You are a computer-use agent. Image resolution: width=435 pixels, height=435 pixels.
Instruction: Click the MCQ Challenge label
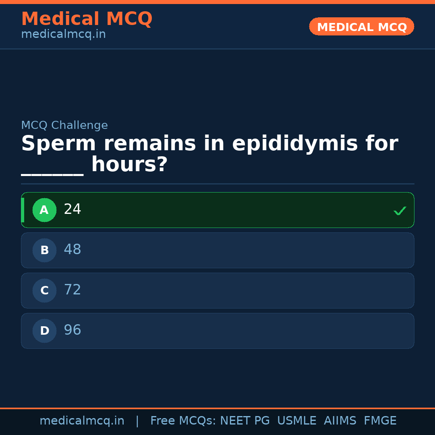coord(64,126)
